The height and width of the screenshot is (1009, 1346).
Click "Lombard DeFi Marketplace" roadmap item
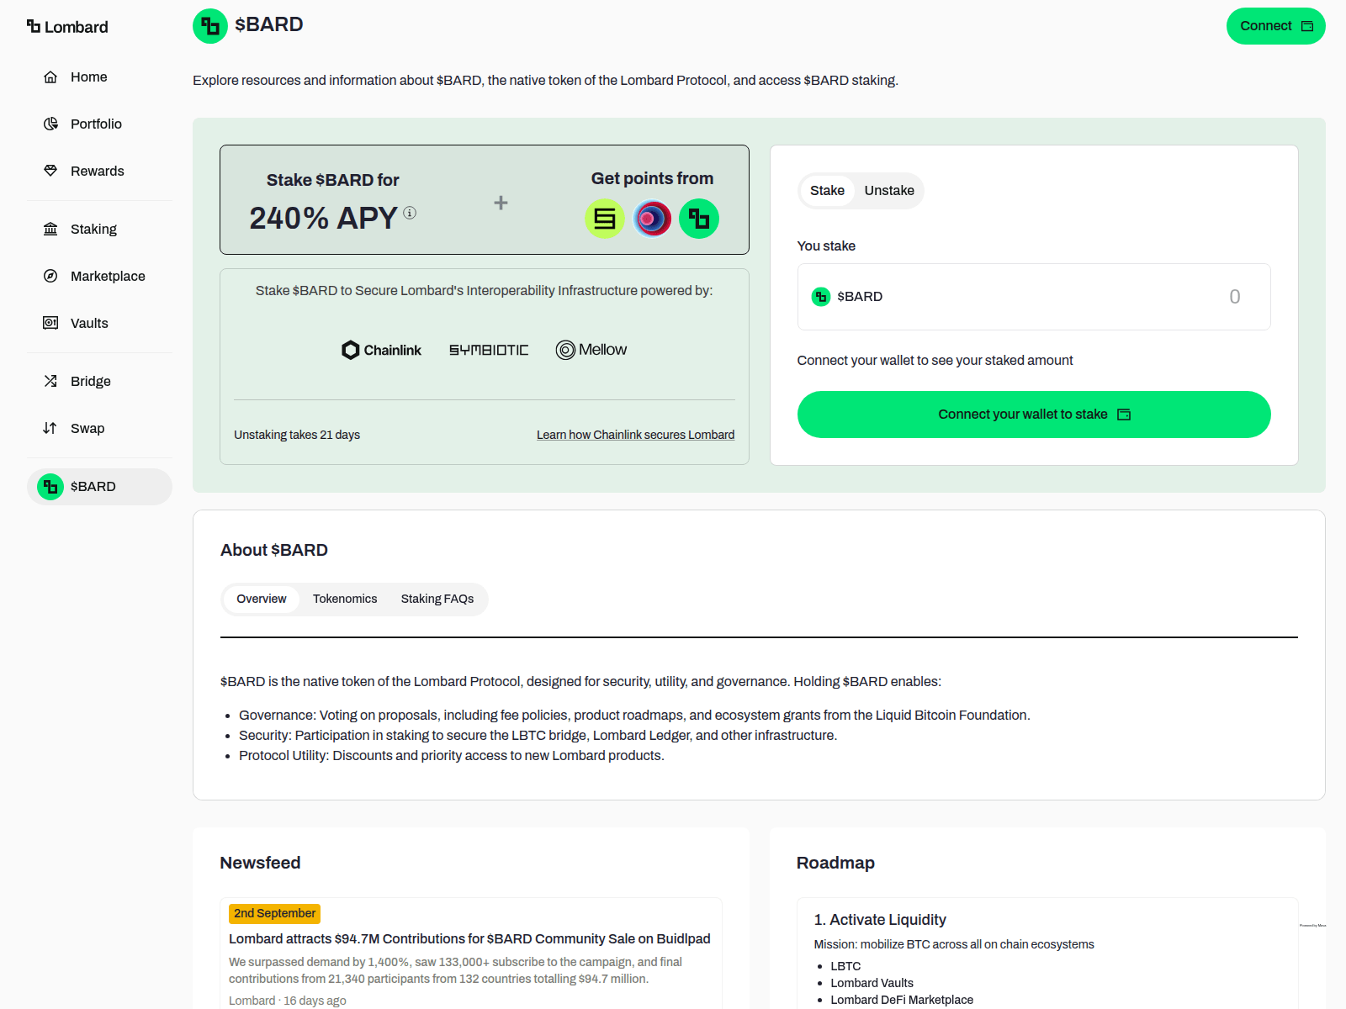tap(902, 1000)
